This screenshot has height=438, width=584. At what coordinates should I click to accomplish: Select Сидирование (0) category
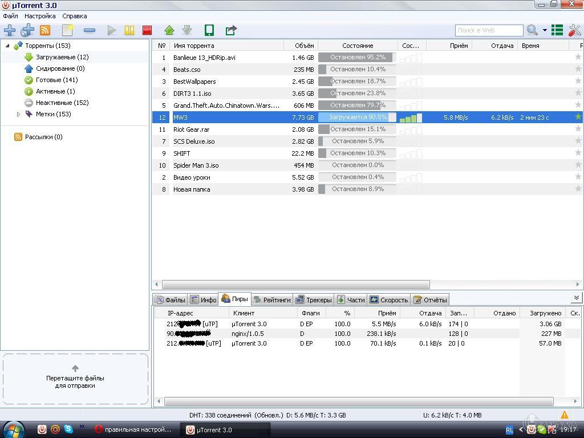(x=54, y=68)
